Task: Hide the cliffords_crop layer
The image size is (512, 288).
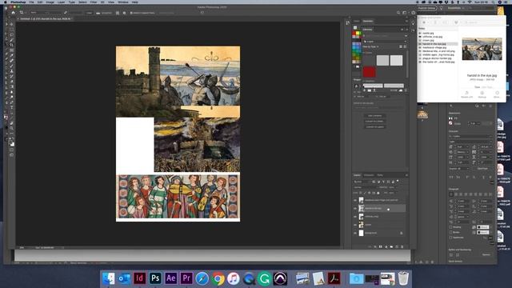Action: click(x=355, y=217)
